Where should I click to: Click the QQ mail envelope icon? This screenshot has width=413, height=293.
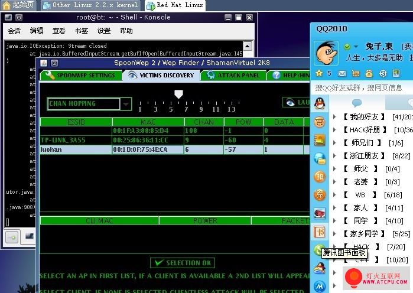[342, 73]
